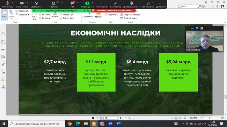Expand the Select tool dropdown
The width and height of the screenshot is (227, 127).
point(11,19)
